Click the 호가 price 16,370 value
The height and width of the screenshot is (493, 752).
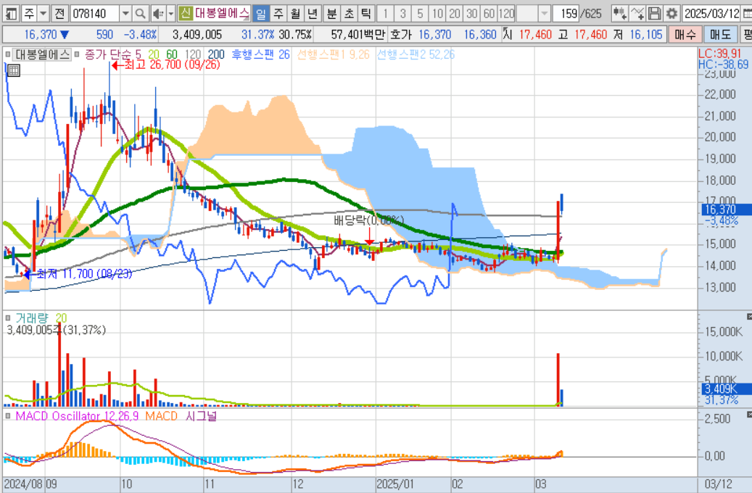[434, 35]
